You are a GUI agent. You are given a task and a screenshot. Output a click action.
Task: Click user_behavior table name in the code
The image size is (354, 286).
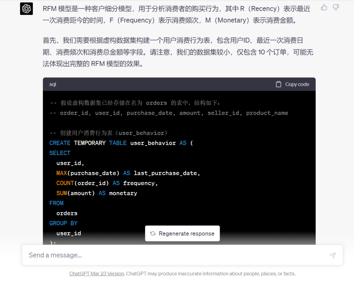pyautogui.click(x=153, y=143)
